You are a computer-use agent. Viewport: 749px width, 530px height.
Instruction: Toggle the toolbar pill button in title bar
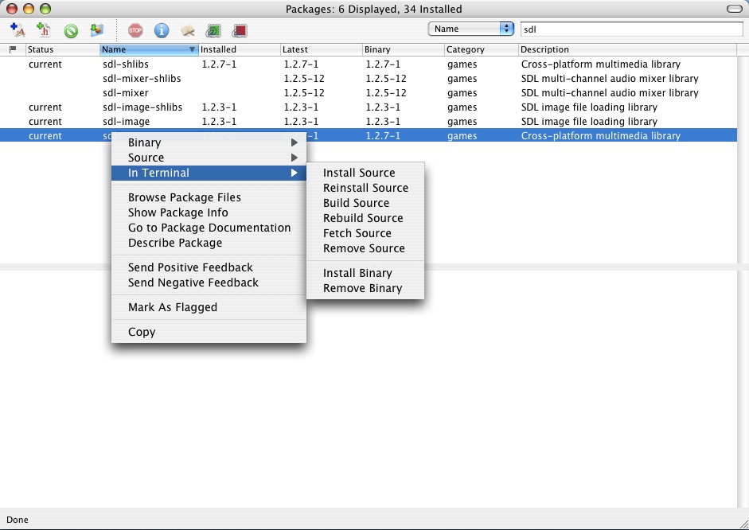click(734, 9)
